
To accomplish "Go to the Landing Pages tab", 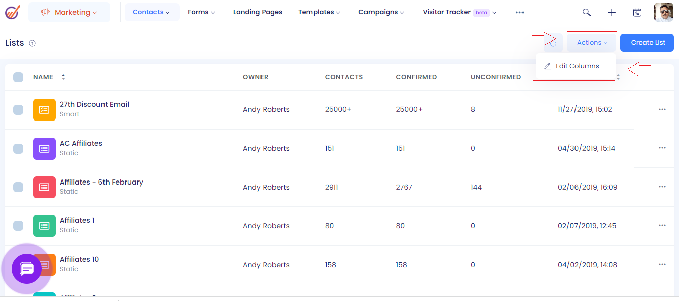I will 257,12.
